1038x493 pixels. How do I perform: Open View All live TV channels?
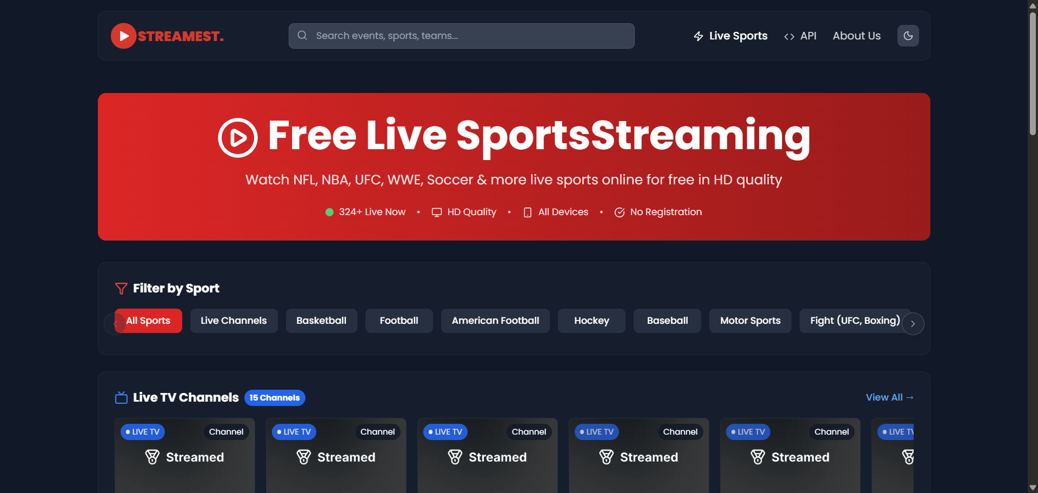[890, 397]
